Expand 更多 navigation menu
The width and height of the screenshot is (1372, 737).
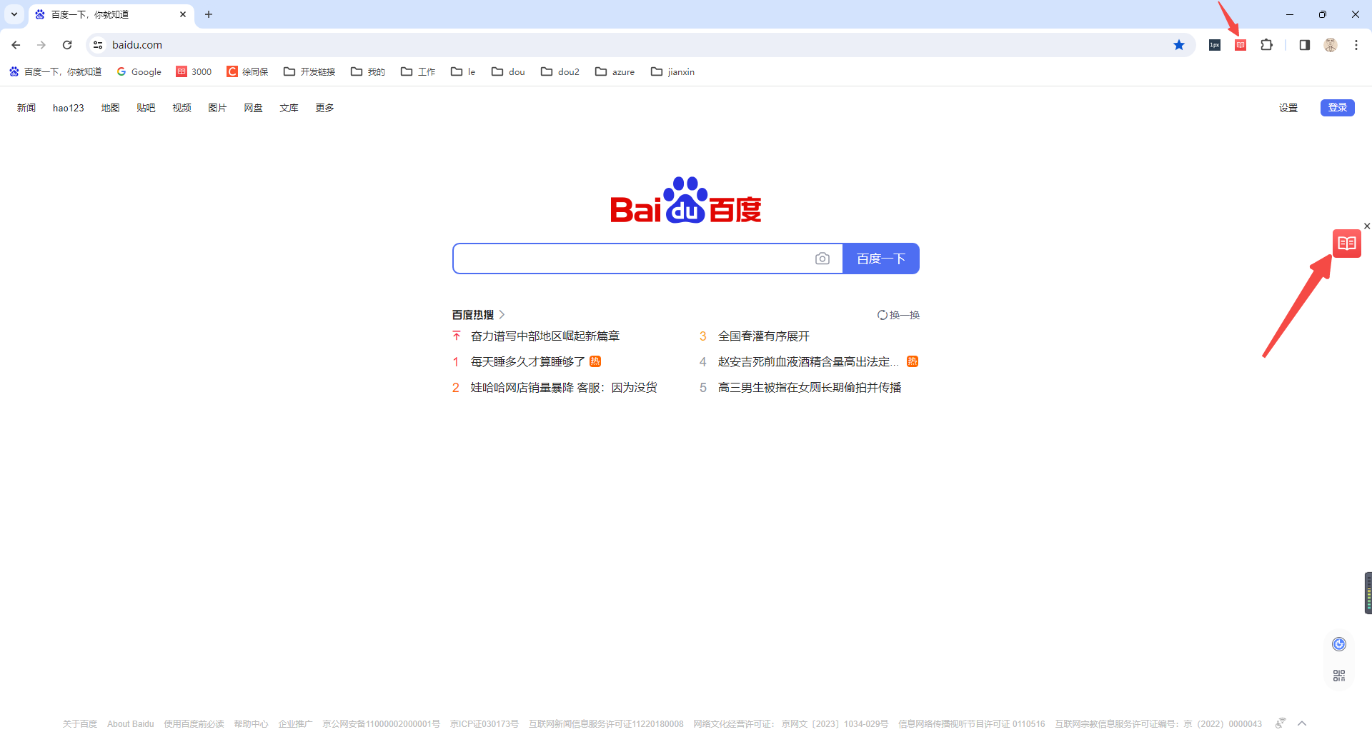(x=324, y=108)
